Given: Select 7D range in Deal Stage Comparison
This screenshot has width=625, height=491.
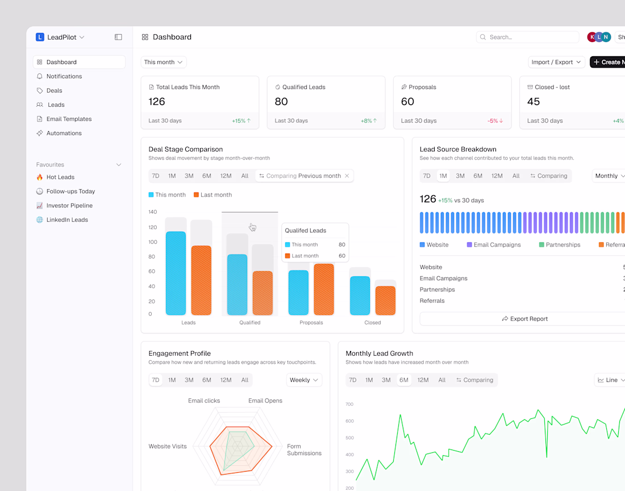Looking at the screenshot, I should [x=156, y=176].
